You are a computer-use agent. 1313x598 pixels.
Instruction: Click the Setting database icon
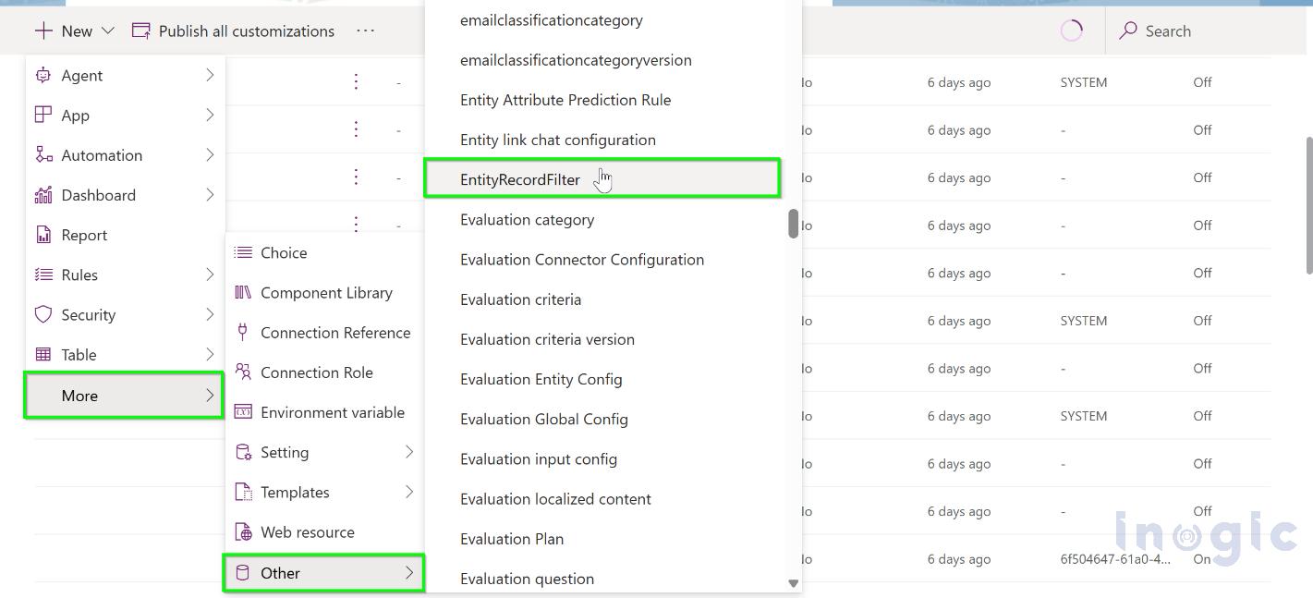pos(243,452)
